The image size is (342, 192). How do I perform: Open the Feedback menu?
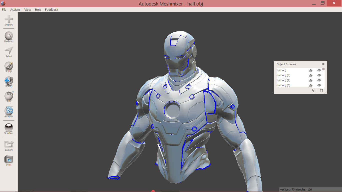pos(52,9)
